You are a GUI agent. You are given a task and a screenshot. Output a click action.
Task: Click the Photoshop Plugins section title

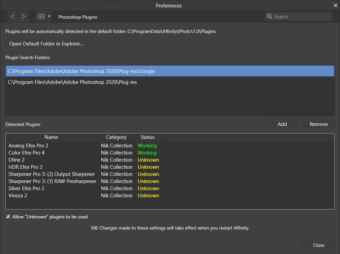(x=78, y=17)
